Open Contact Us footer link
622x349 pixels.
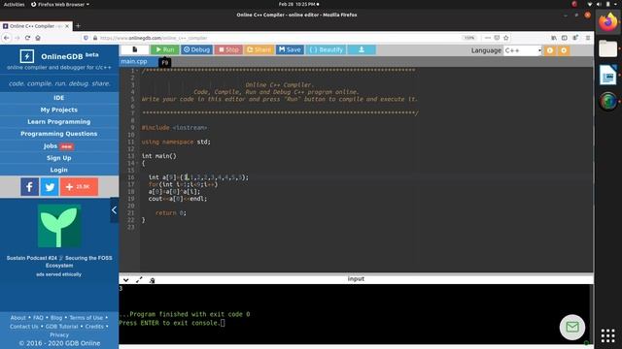tap(24, 327)
